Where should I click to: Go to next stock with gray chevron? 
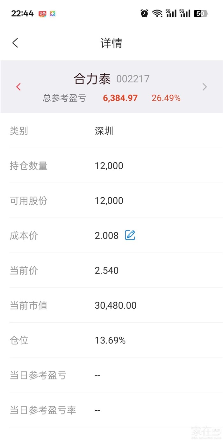pos(205,87)
